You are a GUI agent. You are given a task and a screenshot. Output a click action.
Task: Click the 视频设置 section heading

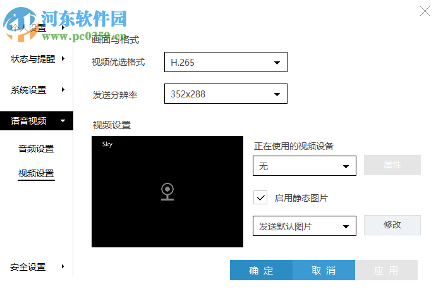pos(112,125)
